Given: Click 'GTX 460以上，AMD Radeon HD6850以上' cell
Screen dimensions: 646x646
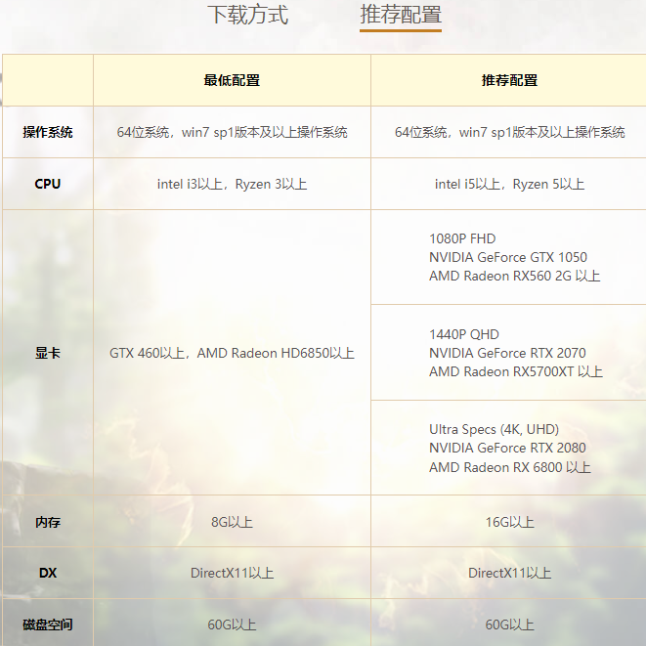Looking at the screenshot, I should click(x=232, y=353).
